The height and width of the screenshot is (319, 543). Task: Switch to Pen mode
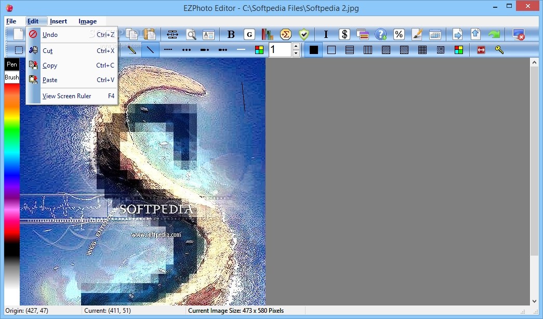click(x=12, y=64)
